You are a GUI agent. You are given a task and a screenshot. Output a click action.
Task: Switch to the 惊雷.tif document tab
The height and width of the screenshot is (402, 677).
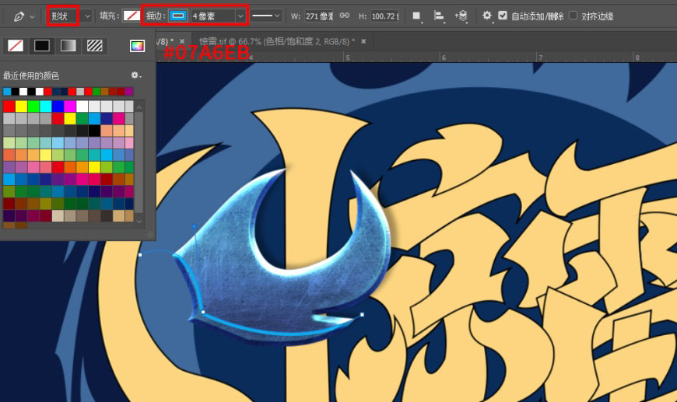(x=276, y=41)
